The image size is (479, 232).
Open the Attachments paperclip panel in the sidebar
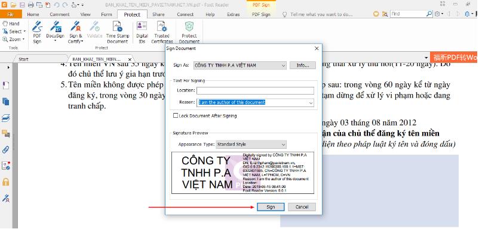pyautogui.click(x=6, y=149)
